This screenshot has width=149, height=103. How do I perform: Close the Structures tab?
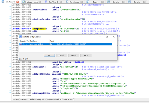coord(81,2)
